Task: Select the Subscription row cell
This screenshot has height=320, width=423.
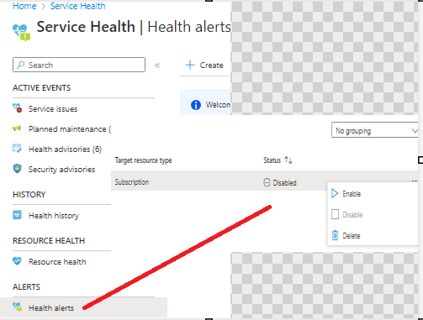Action: pos(132,182)
